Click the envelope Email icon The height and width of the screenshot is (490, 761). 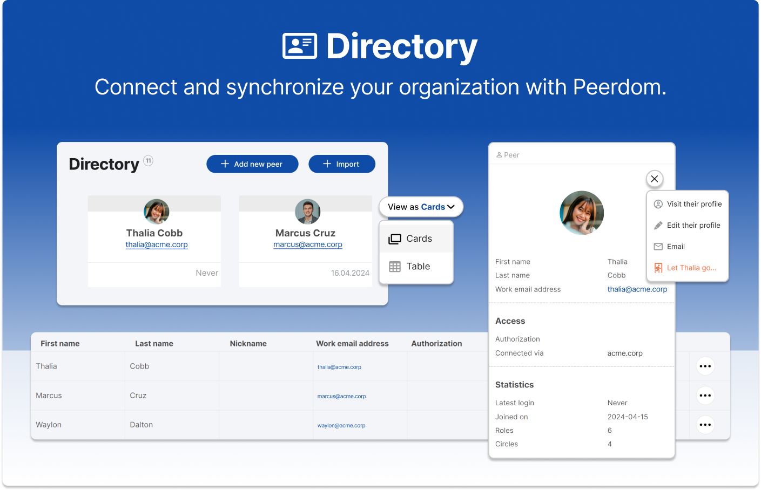click(658, 247)
